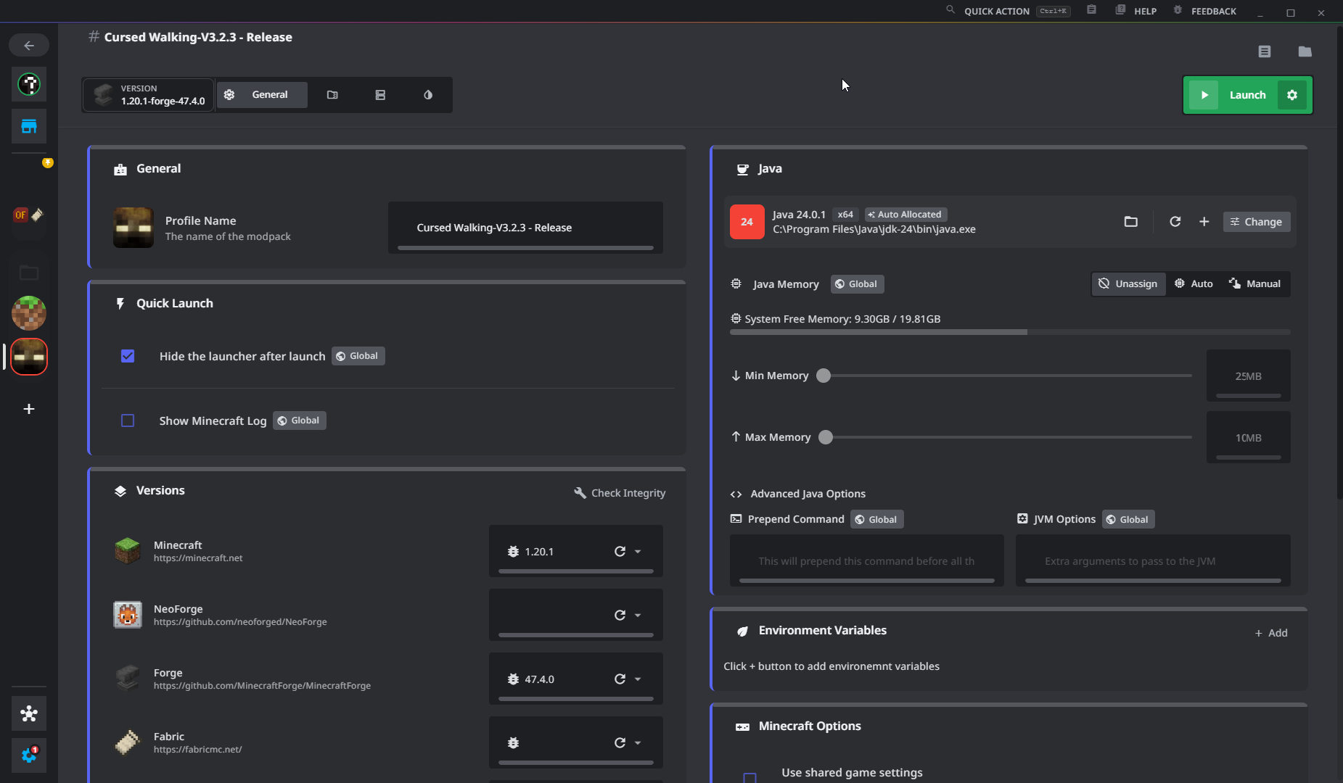Enable Use shared game settings checkbox
1343x783 pixels.
click(750, 777)
